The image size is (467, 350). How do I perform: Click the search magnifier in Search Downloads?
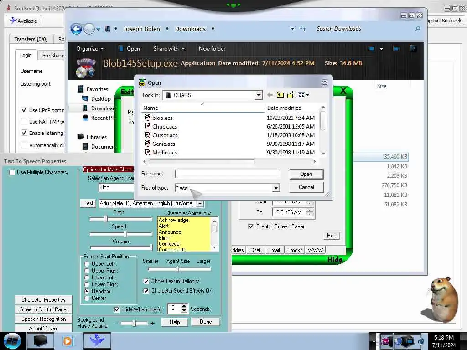(417, 29)
